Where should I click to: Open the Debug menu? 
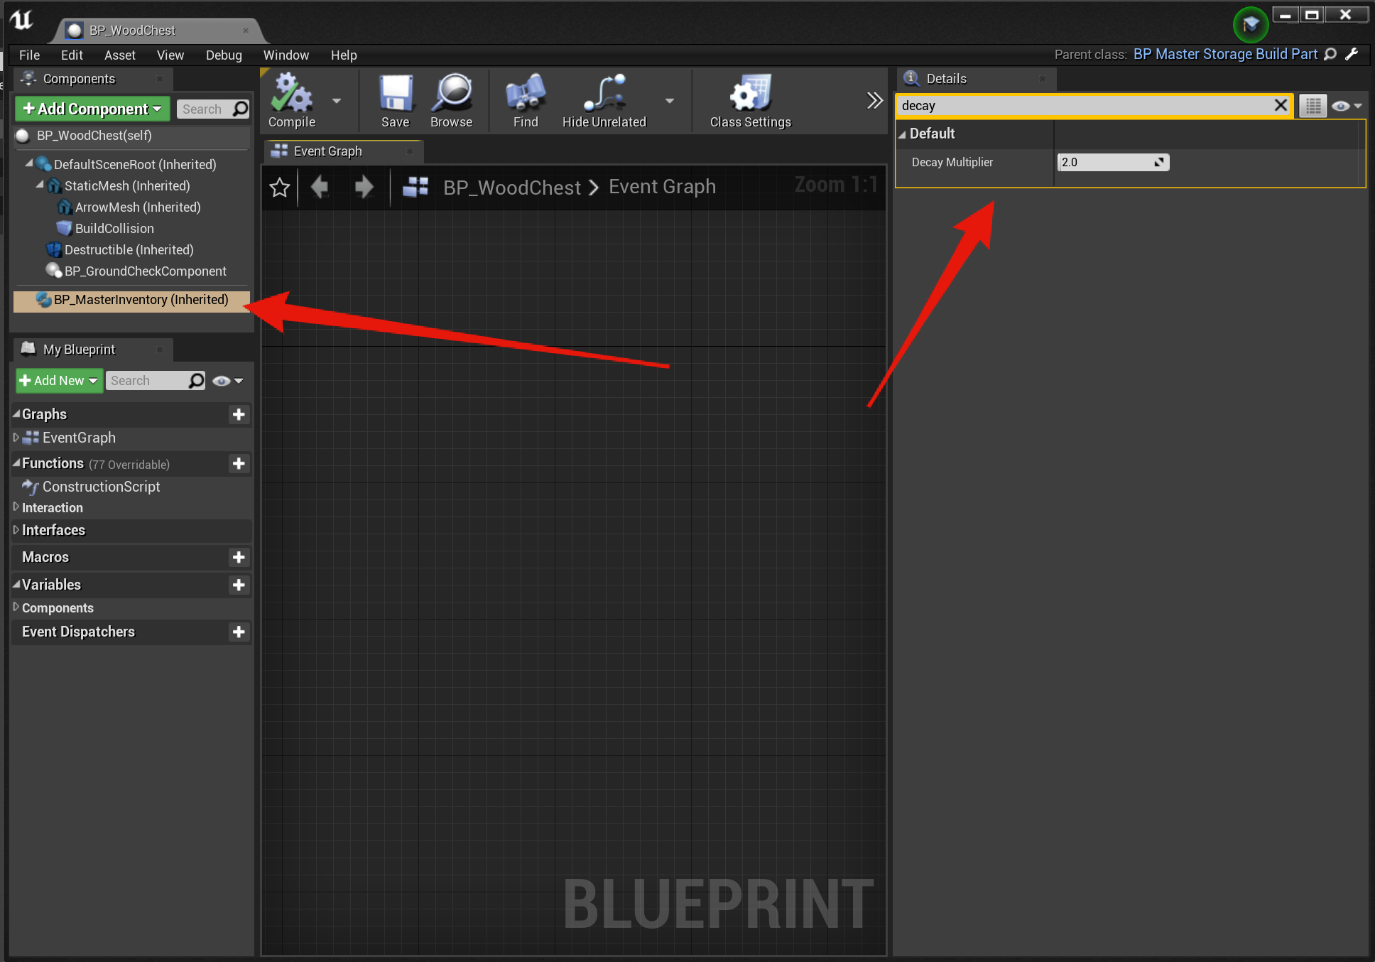tap(223, 55)
